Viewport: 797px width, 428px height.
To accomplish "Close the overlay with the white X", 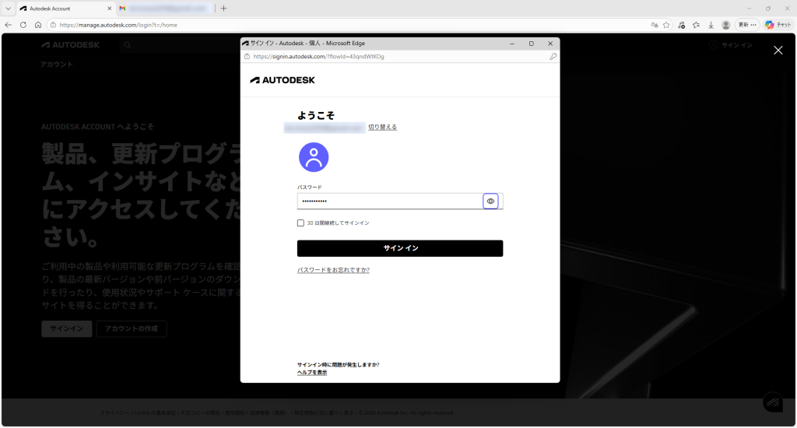I will [778, 51].
